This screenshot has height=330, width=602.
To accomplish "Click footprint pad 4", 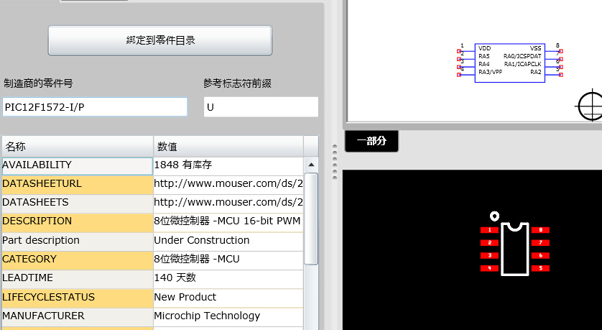I will tap(489, 268).
